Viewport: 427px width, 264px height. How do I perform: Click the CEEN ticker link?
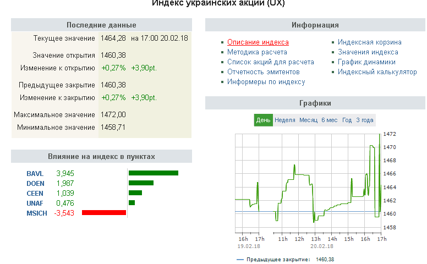[x=35, y=193]
